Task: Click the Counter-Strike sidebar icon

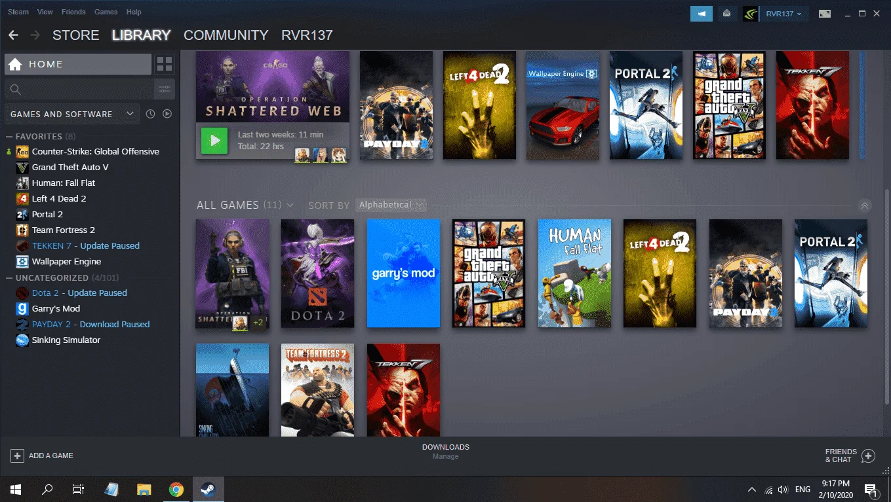Action: [22, 151]
